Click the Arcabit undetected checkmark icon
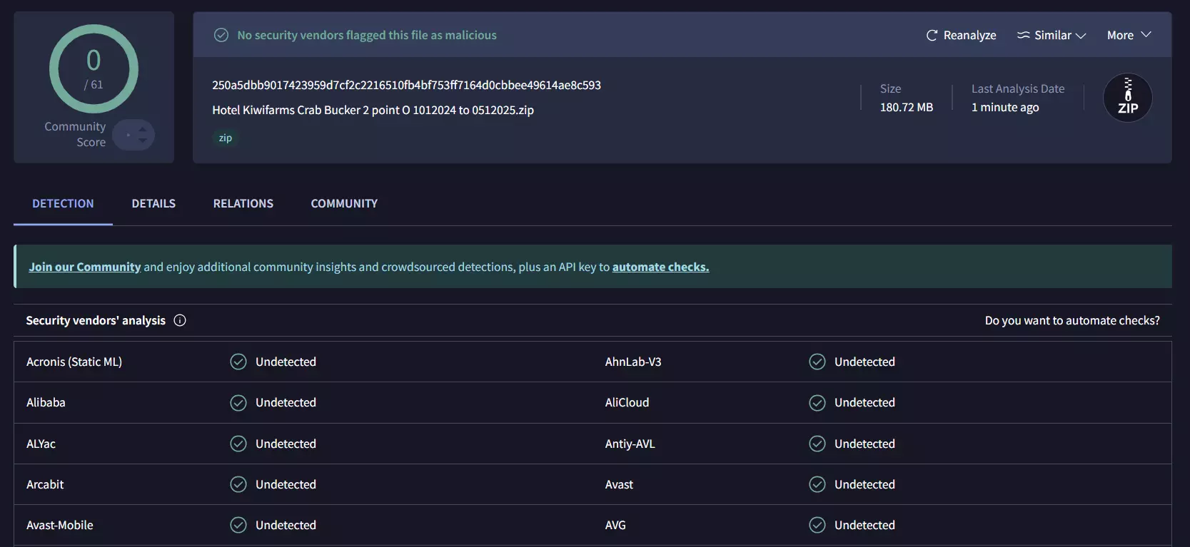 click(238, 484)
